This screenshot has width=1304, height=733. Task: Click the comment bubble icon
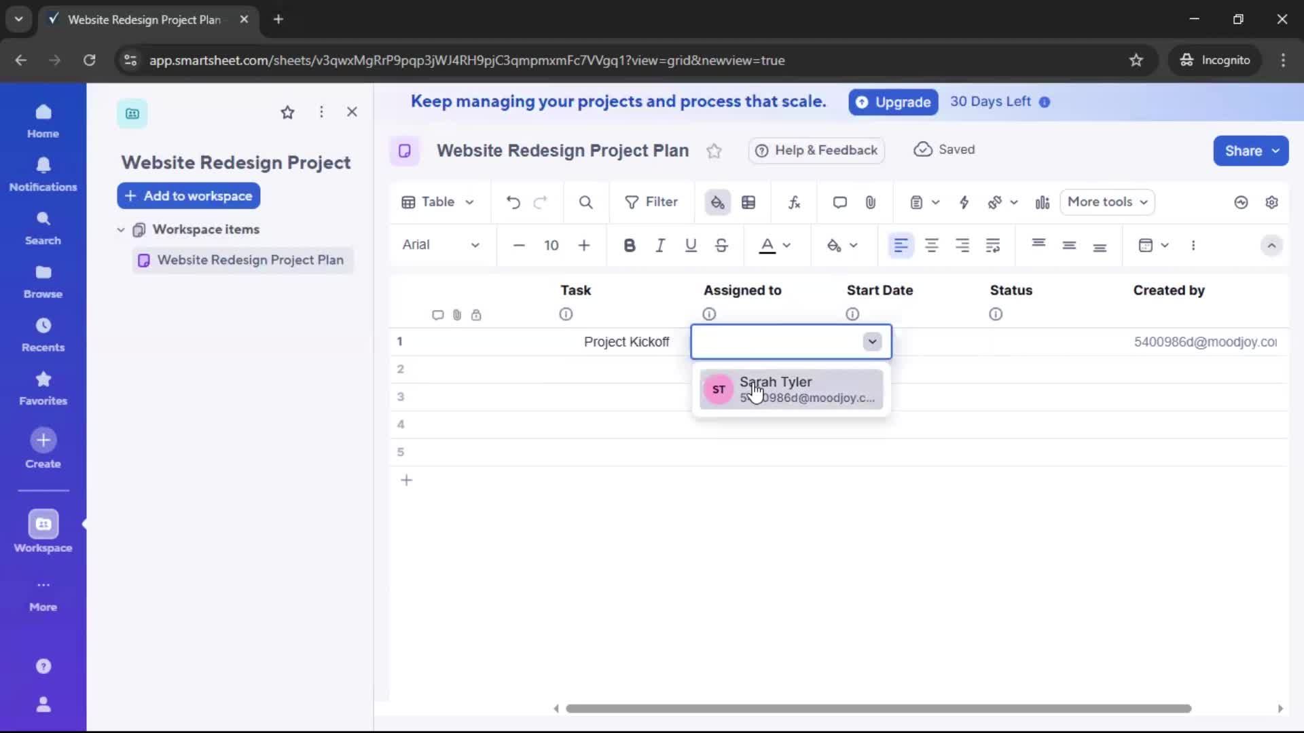[x=840, y=202]
